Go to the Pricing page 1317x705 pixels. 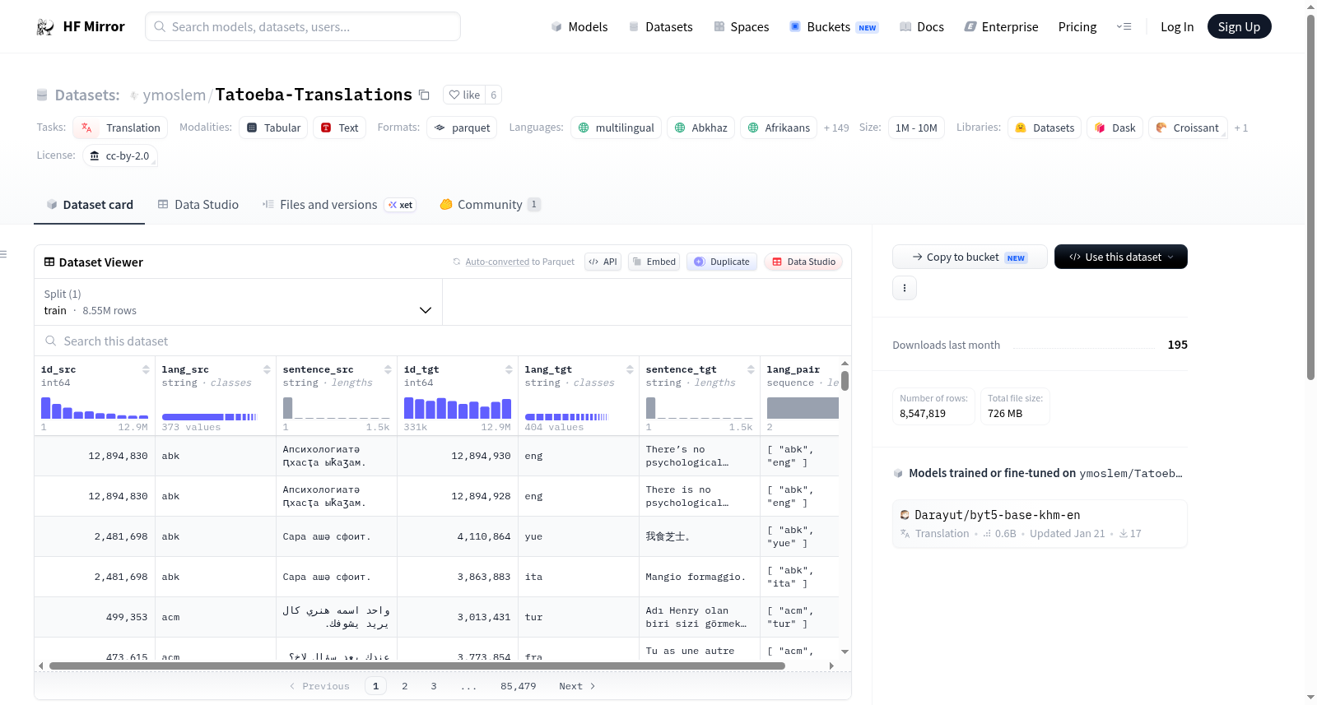coord(1077,27)
